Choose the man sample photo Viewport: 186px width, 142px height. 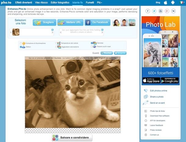124,23
